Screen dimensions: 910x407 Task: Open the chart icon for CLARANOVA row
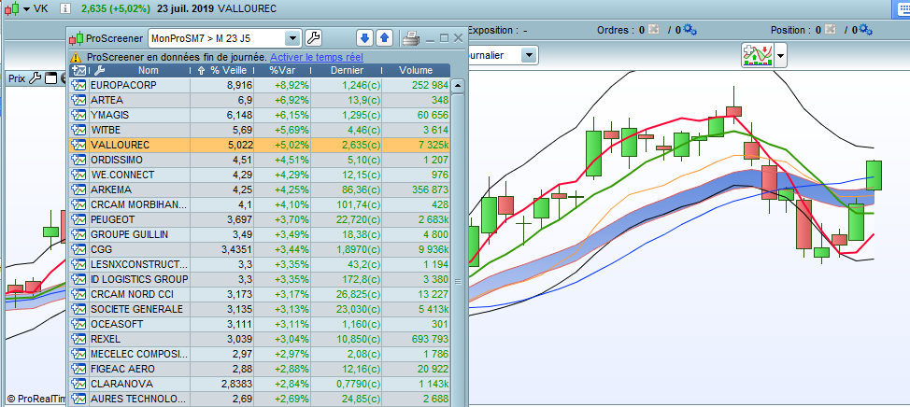[78, 384]
